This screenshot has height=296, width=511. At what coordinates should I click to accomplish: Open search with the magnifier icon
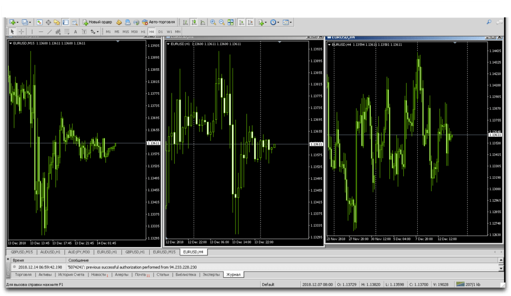[489, 22]
